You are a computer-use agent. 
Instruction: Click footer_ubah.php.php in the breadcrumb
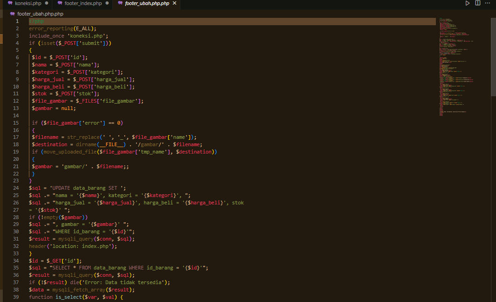click(x=40, y=14)
